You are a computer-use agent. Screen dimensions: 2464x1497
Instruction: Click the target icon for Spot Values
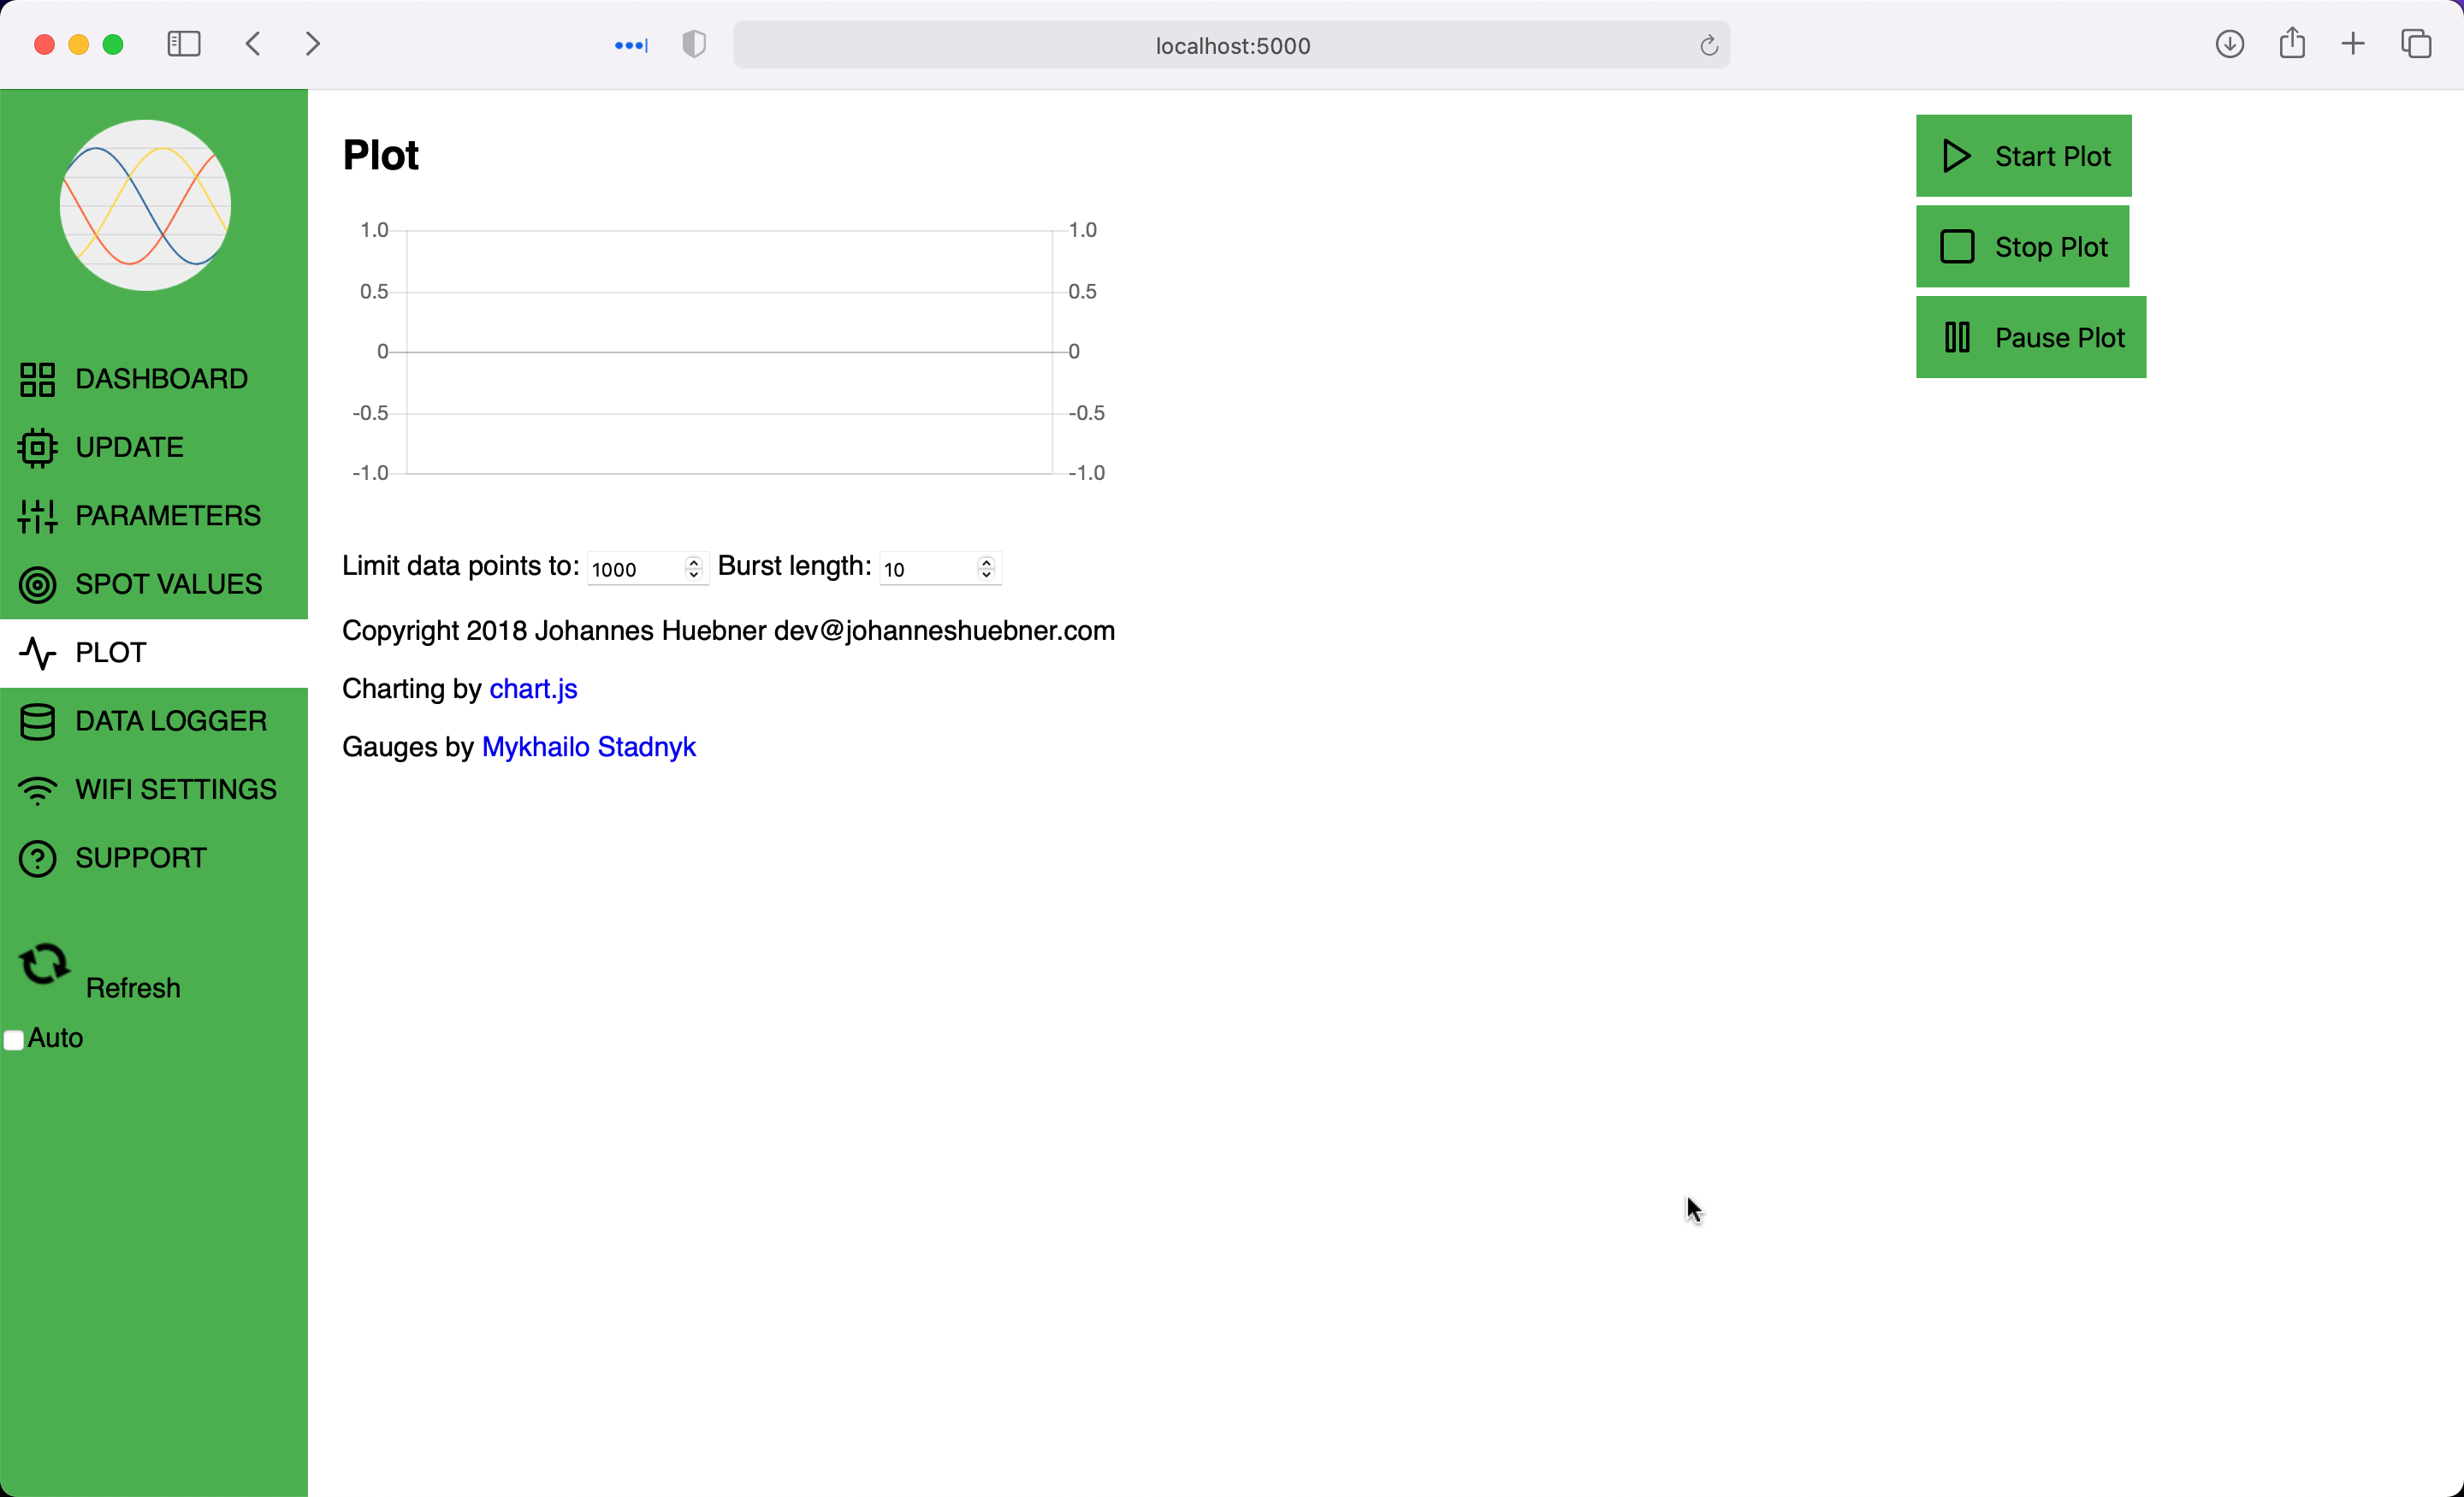tap(38, 585)
